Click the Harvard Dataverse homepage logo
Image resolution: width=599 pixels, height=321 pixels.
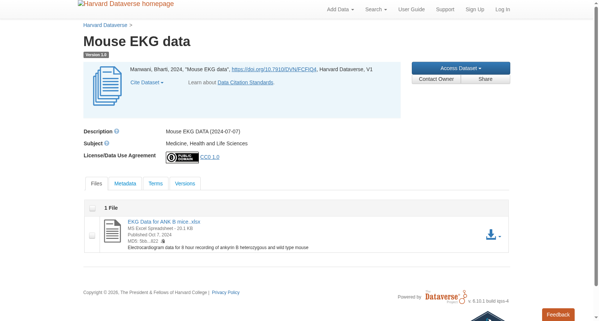click(x=126, y=4)
